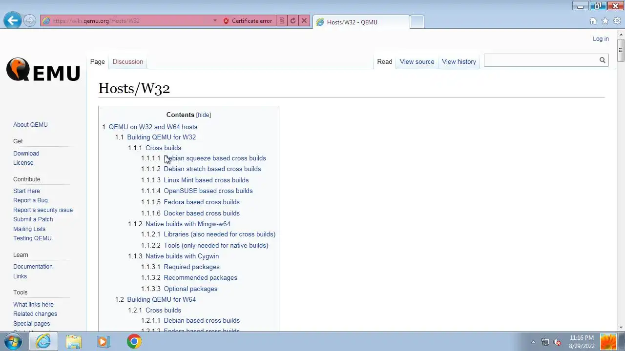Jump to 1.2.1.1 Debian based cross builds
This screenshot has width=625, height=351.
[x=202, y=321]
